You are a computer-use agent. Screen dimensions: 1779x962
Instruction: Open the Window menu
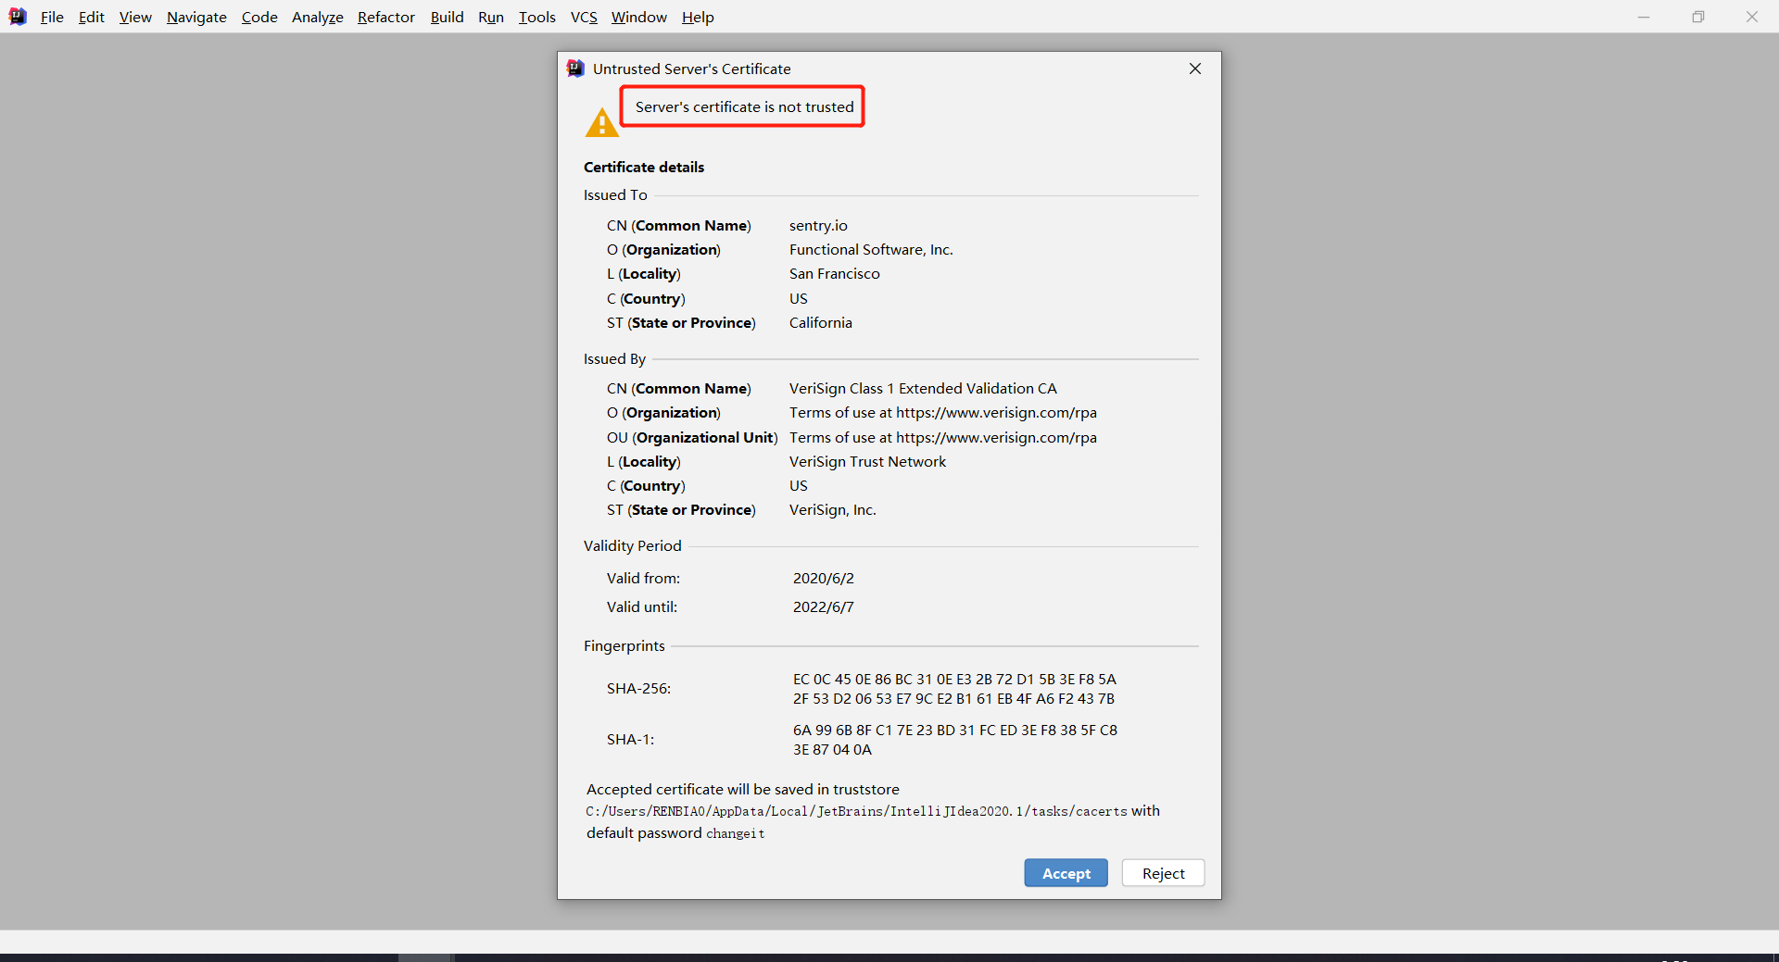(x=638, y=17)
